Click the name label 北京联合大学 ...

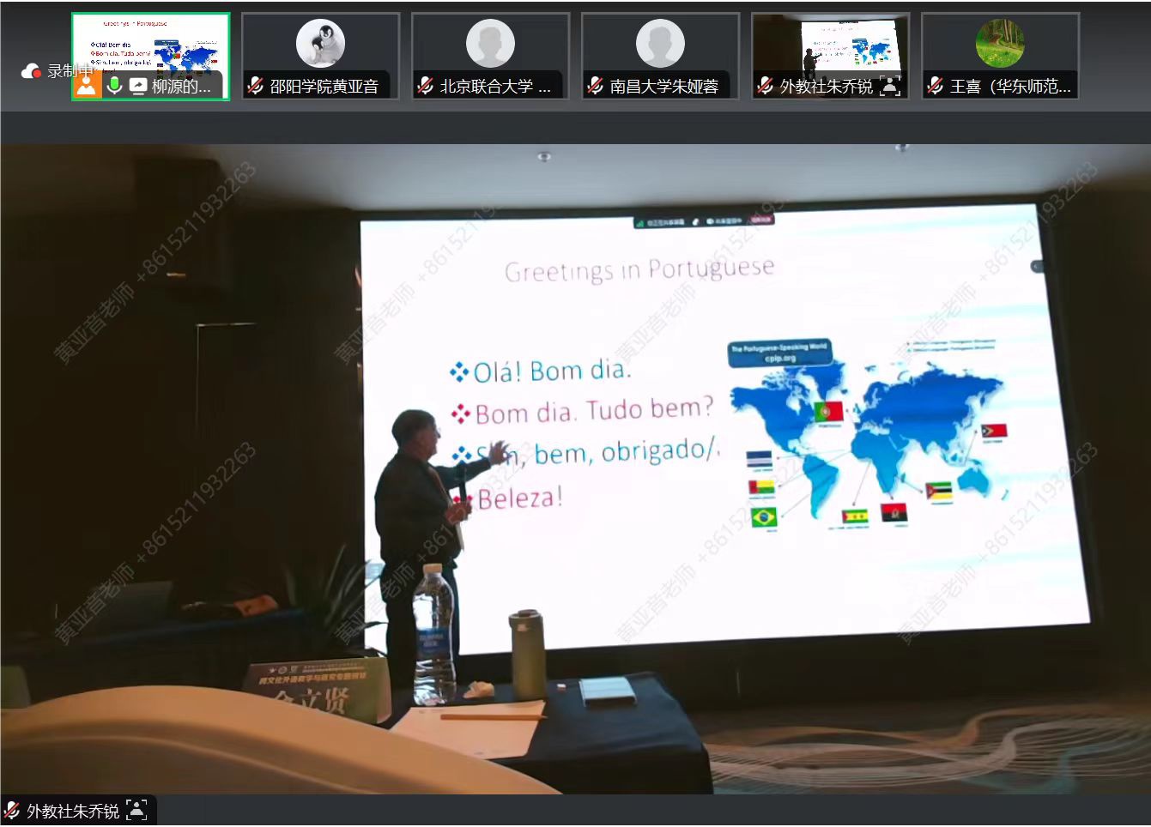495,87
